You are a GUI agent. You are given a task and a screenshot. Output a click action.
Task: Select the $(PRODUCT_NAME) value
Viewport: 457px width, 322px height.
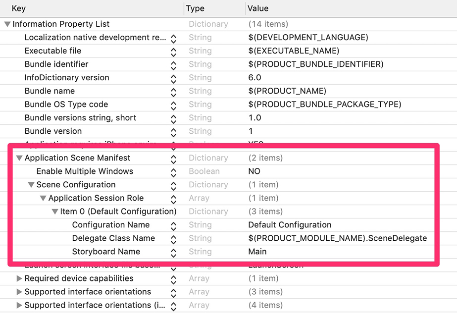(x=287, y=91)
